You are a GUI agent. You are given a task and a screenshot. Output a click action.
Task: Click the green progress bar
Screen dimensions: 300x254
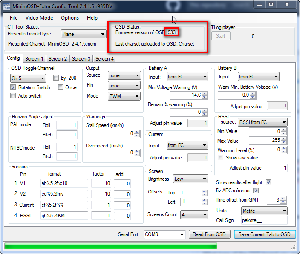[111, 246]
